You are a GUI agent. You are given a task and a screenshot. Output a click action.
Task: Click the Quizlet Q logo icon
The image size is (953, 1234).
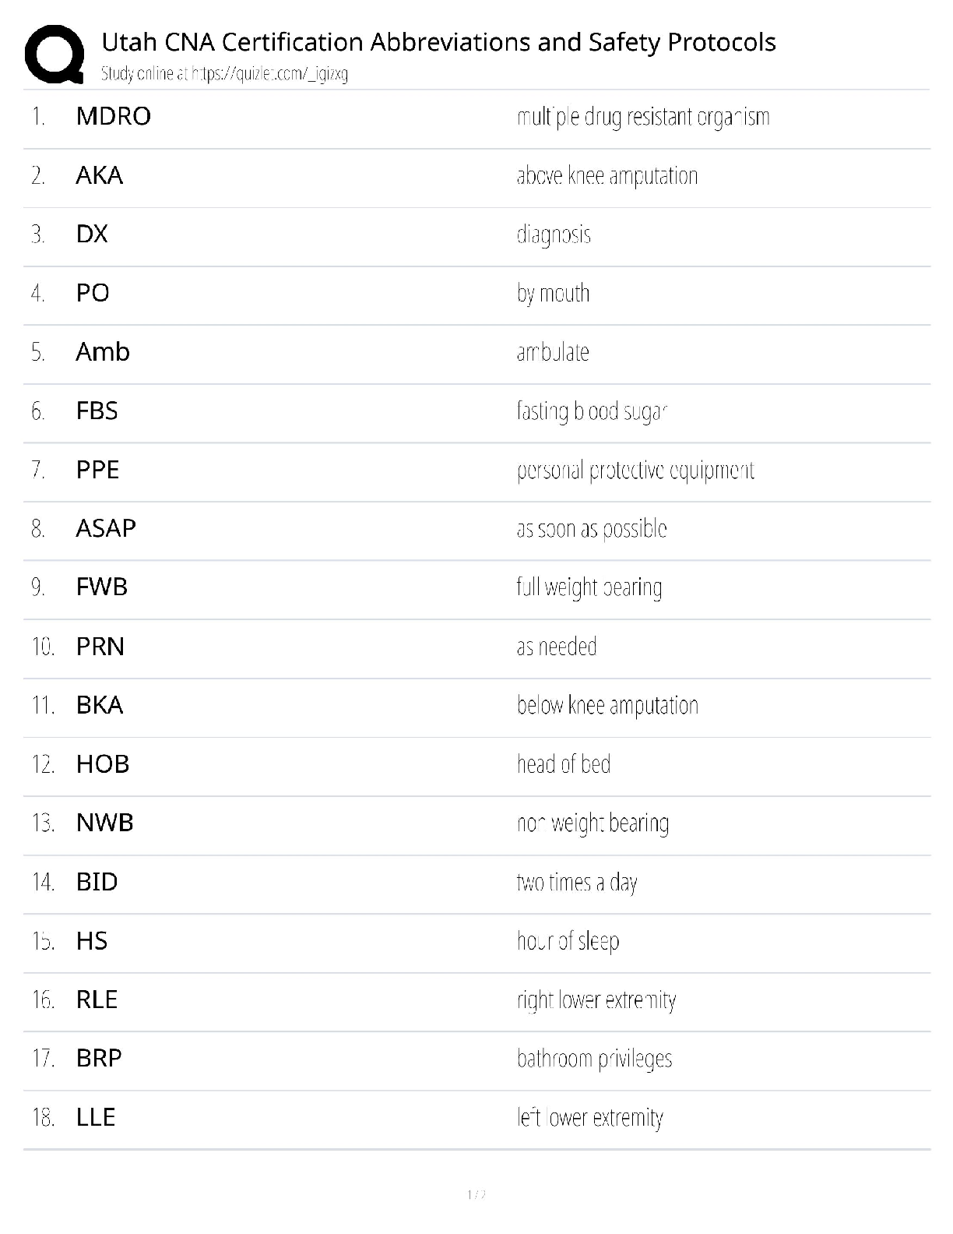[x=55, y=54]
